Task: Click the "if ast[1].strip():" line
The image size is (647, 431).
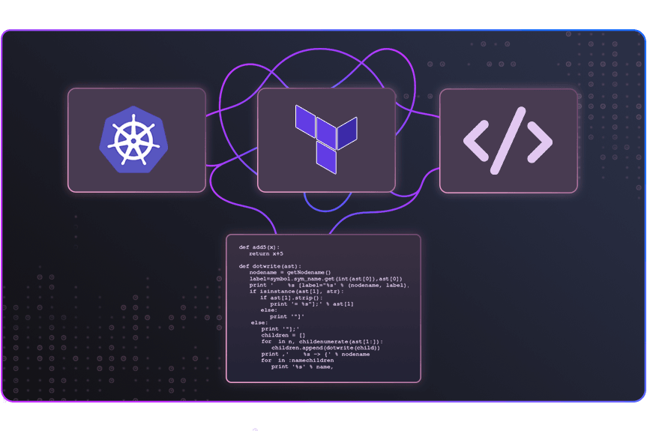Action: tap(292, 298)
